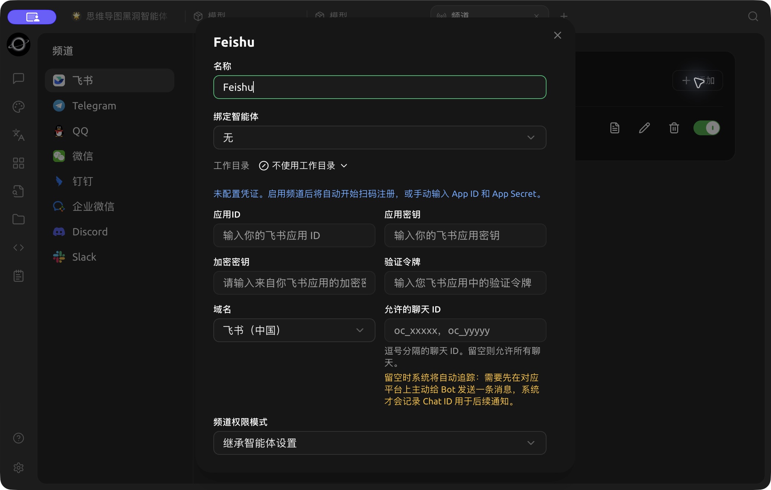Click the trash delete channel icon
Screen dimensions: 771x490
(674, 128)
